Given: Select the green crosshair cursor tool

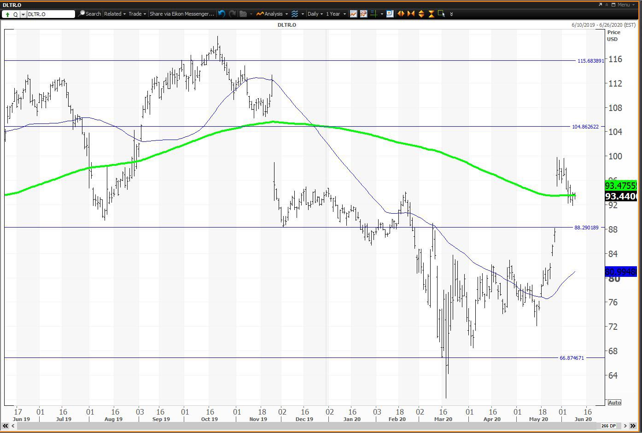Looking at the screenshot, I should [374, 14].
